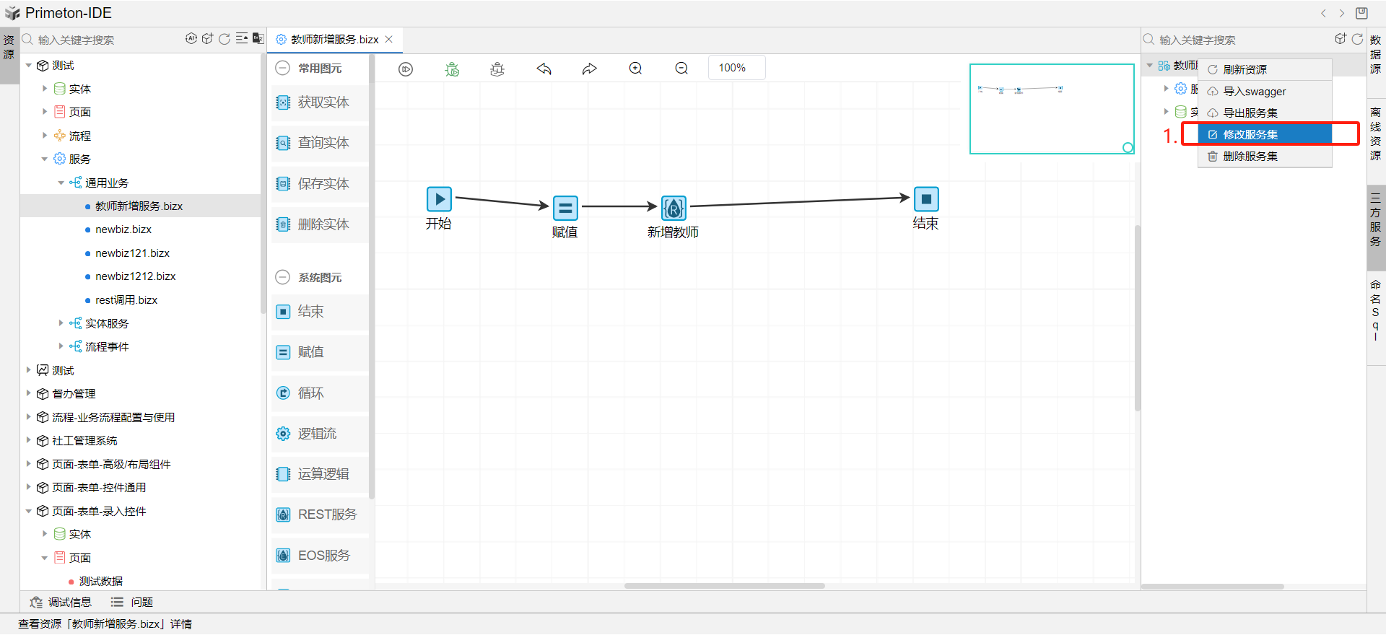Expand the 实体服务 tree node
This screenshot has height=635, width=1386.
click(61, 323)
